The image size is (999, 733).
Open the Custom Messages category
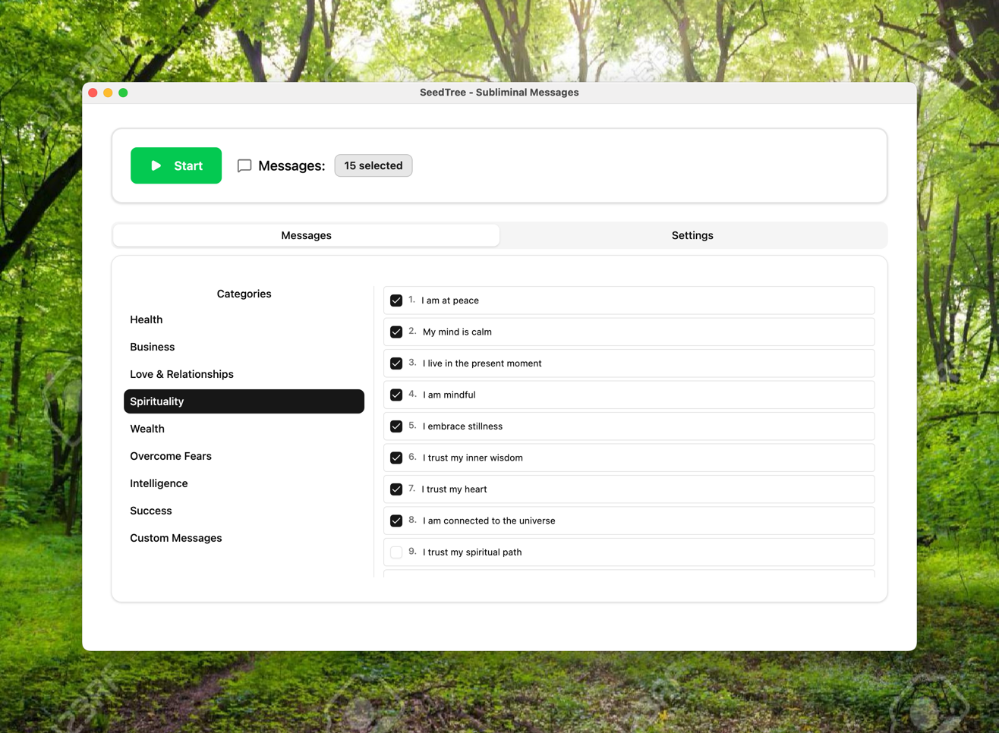176,538
